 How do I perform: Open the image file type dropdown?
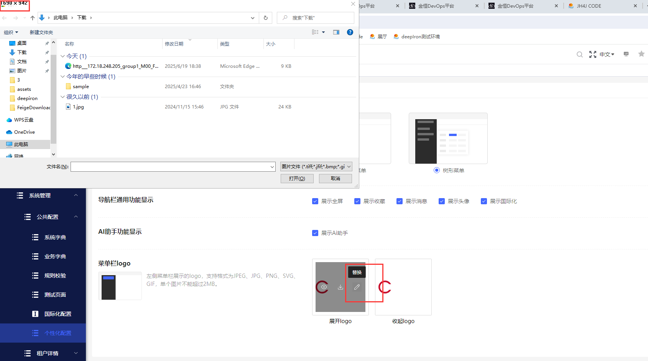coord(316,167)
